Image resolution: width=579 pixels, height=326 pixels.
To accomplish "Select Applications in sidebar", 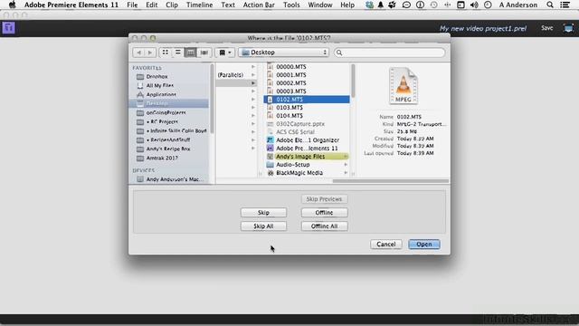I will [161, 94].
